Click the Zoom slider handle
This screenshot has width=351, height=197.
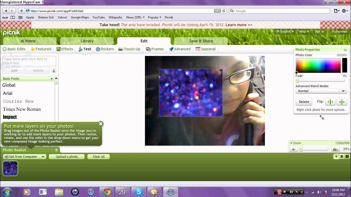[301, 149]
